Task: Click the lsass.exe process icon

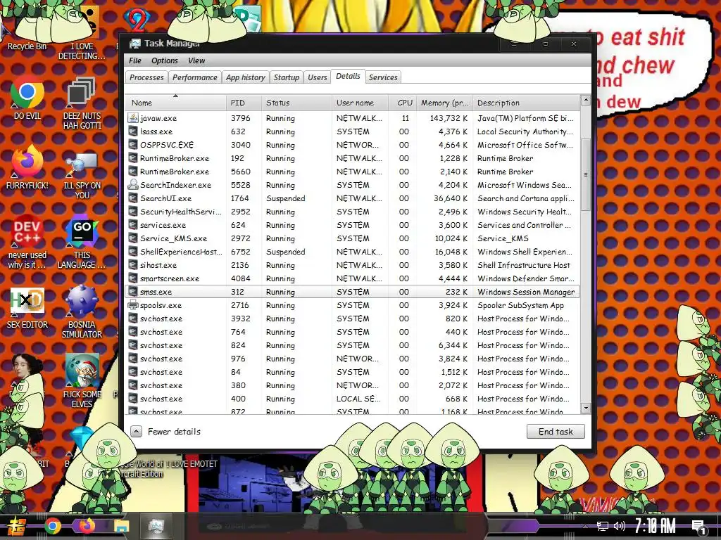Action: (133, 131)
